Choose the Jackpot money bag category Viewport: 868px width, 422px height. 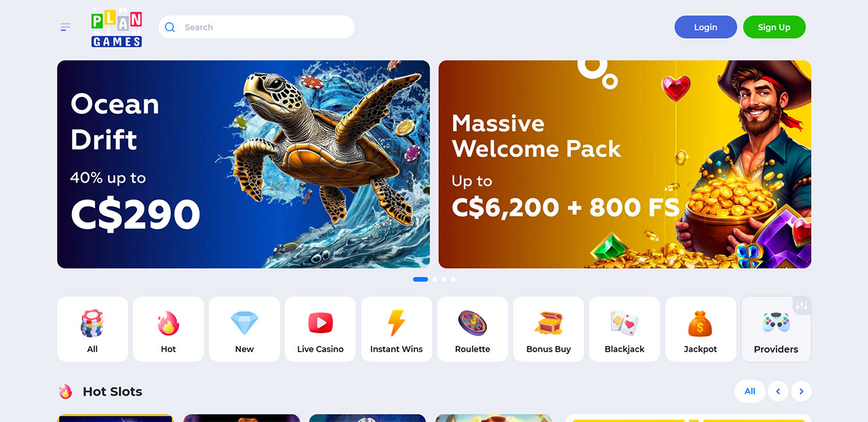701,329
